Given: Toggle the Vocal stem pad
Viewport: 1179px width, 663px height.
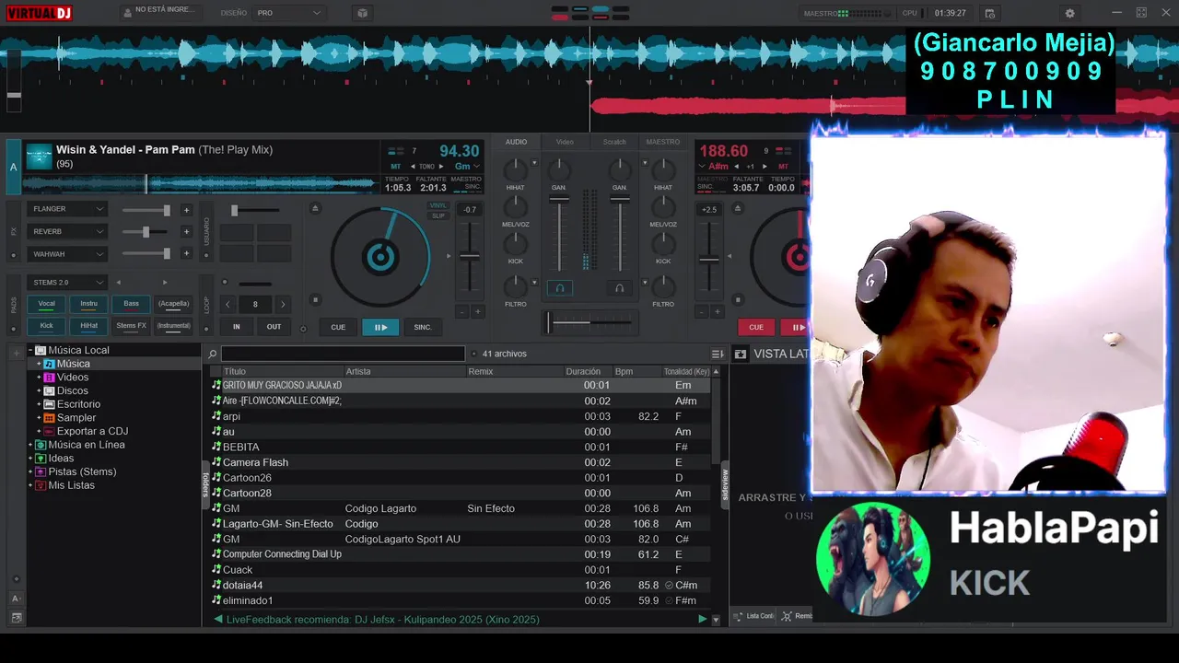Looking at the screenshot, I should click(x=46, y=304).
